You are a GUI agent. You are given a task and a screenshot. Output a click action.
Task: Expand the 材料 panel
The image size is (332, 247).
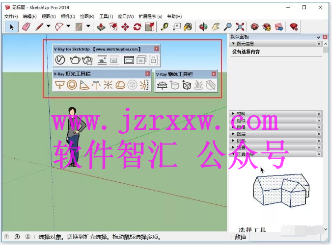[x=233, y=114]
